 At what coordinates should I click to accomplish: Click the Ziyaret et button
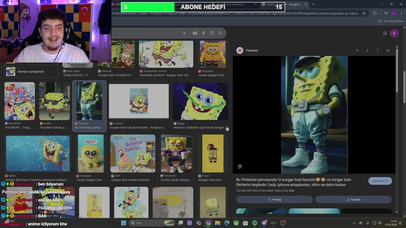click(380, 181)
